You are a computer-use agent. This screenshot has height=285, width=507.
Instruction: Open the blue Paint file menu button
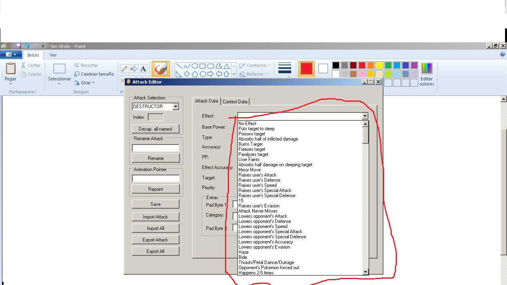coord(11,55)
